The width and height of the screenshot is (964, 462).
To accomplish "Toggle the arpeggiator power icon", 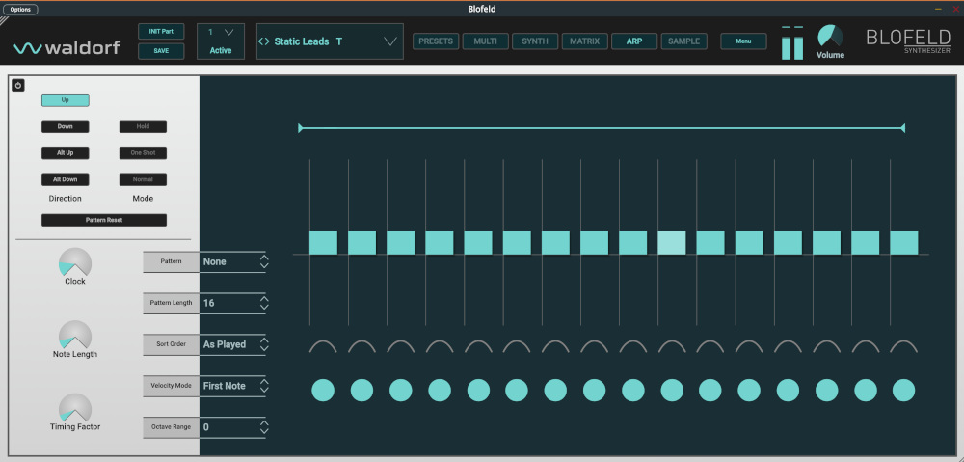I will (18, 85).
